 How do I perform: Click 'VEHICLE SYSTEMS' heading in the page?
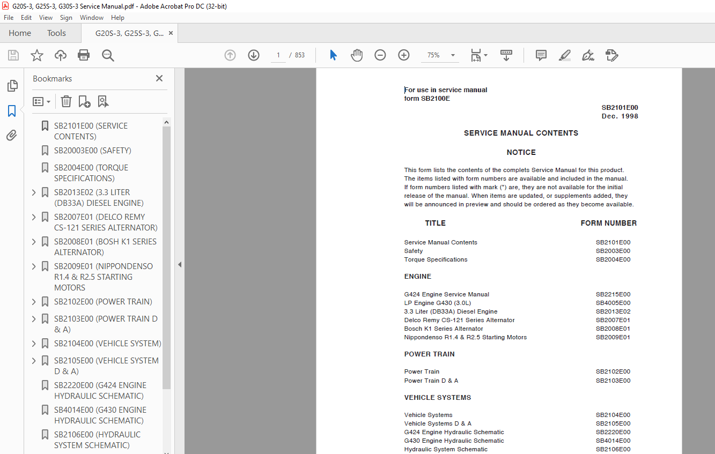click(438, 398)
